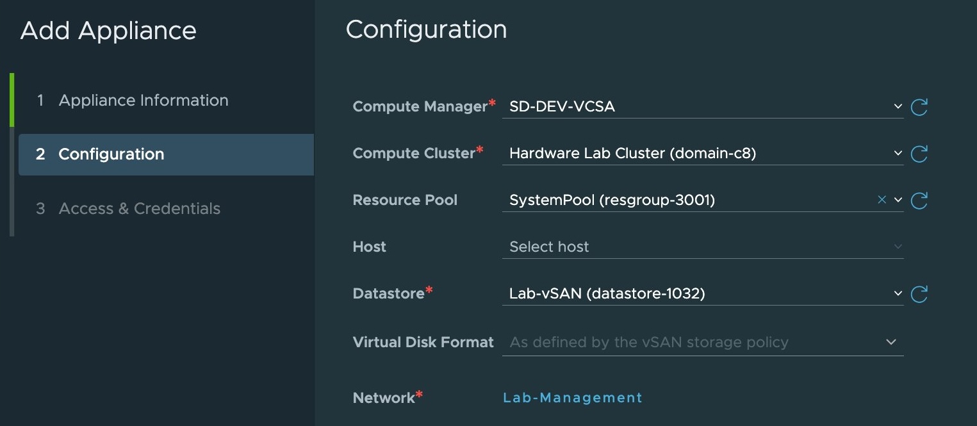Click the SystemPool resource pool value

point(612,201)
